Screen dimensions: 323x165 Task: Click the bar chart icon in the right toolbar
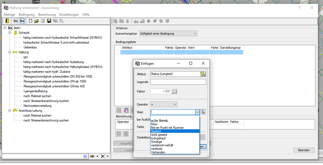(x=136, y=21)
